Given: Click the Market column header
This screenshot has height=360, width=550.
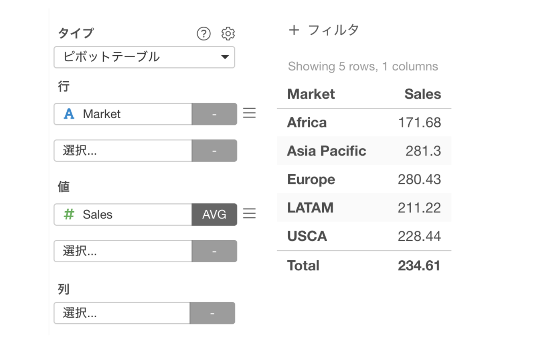Looking at the screenshot, I should point(311,94).
